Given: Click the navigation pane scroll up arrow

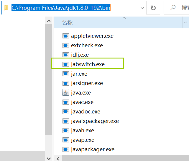Looking at the screenshot, I should click(49, 21).
